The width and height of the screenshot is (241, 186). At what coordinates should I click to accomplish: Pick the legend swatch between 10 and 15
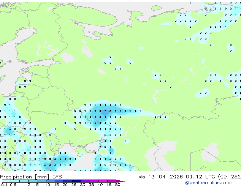(x=50, y=181)
